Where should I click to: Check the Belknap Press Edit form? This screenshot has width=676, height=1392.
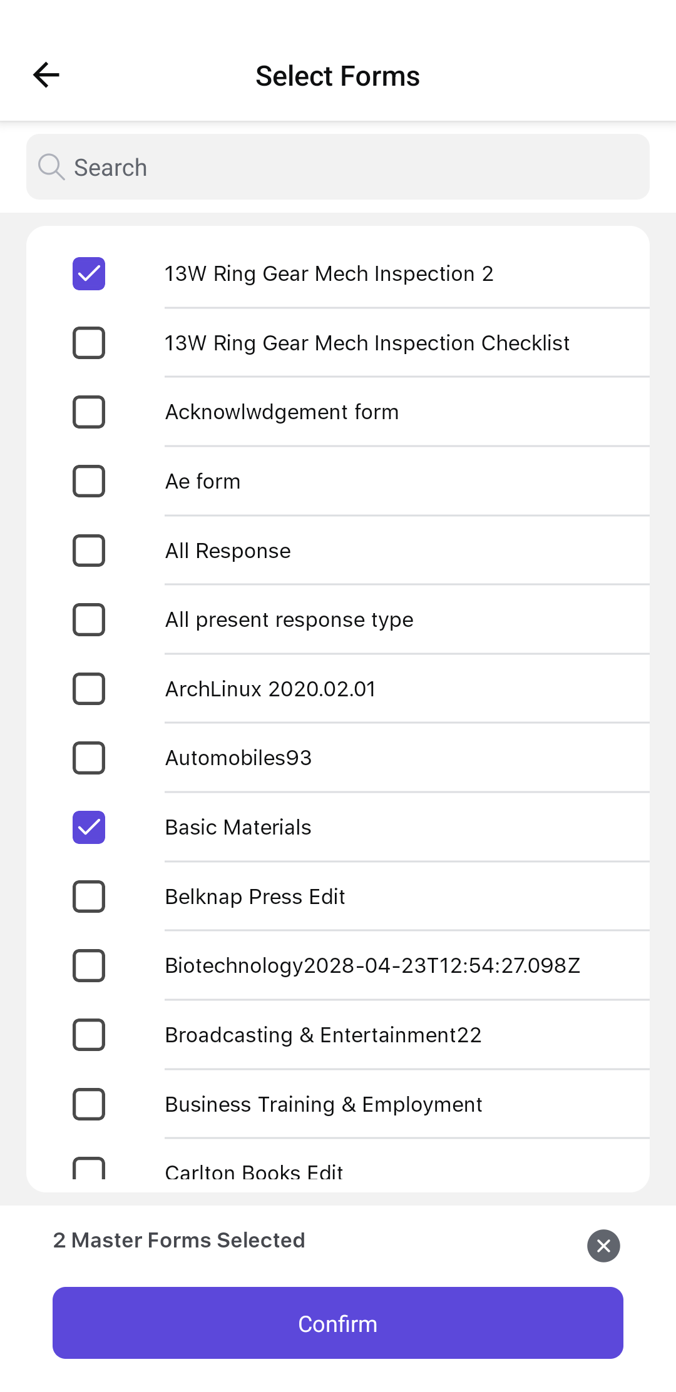89,897
